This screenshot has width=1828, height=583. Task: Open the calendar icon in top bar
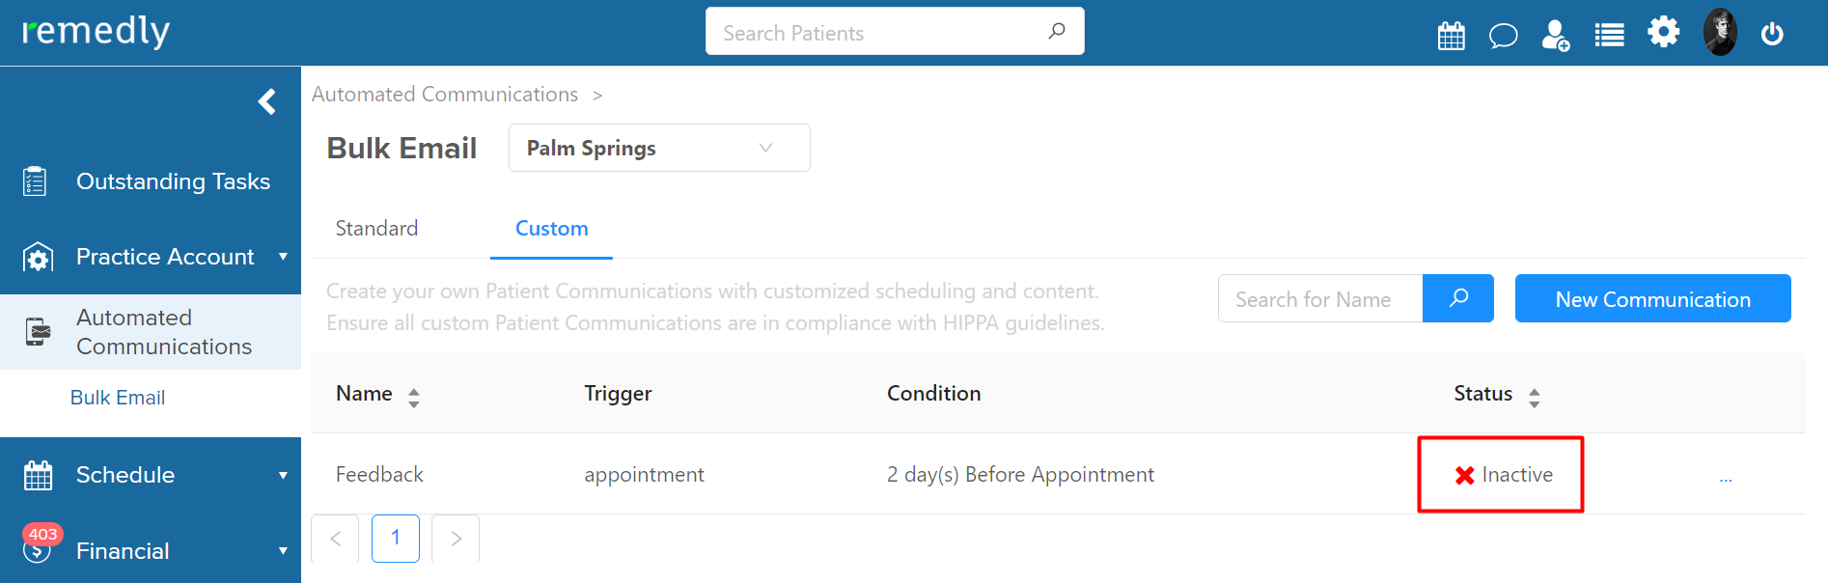pos(1451,36)
